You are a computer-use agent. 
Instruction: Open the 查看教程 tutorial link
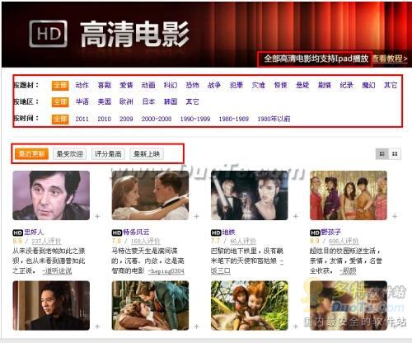click(x=390, y=59)
